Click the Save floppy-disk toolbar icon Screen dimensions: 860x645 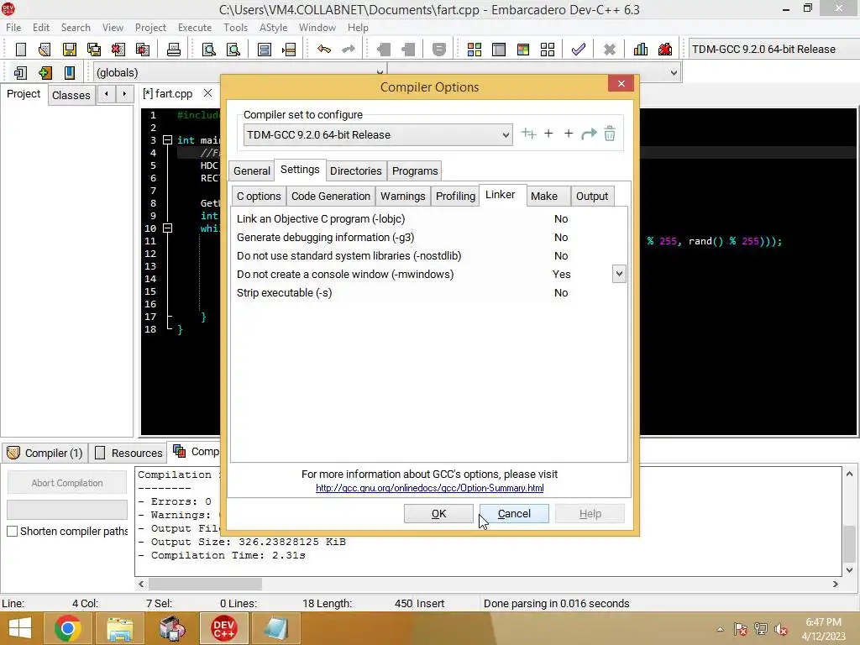[69, 50]
